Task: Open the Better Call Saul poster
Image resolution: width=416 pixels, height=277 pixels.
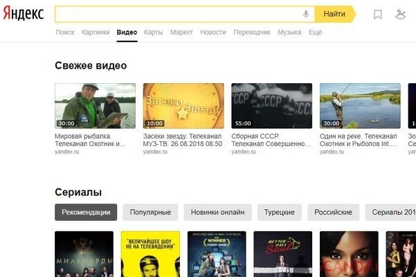Action: tap(283, 254)
